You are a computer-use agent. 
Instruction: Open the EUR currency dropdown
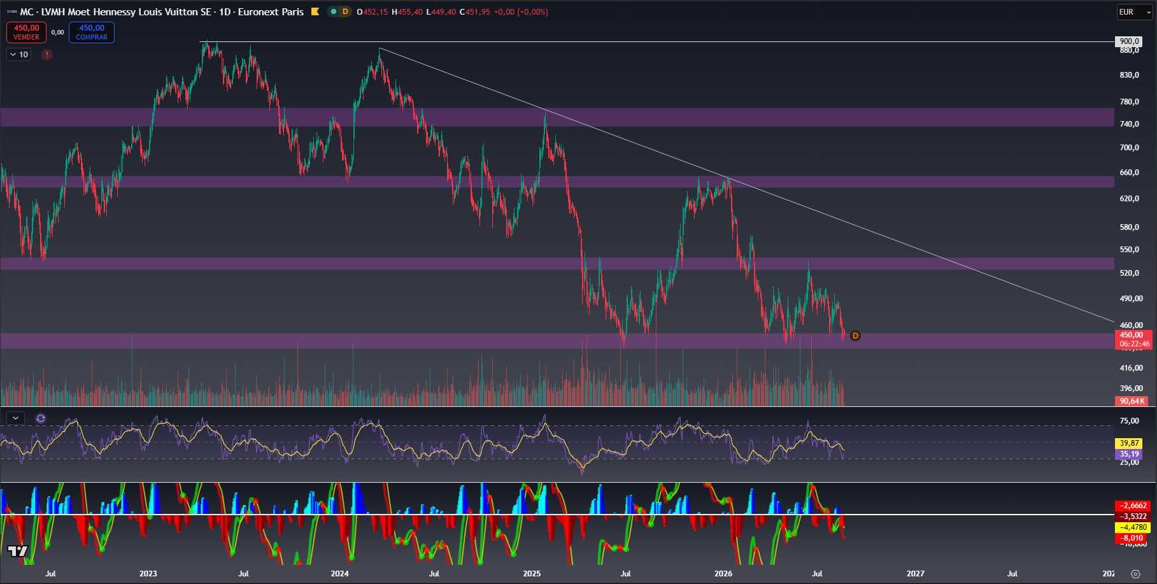tap(1134, 12)
